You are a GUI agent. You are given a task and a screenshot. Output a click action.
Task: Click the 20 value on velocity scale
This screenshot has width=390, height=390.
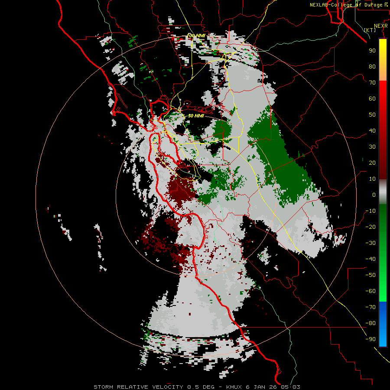[372, 162]
